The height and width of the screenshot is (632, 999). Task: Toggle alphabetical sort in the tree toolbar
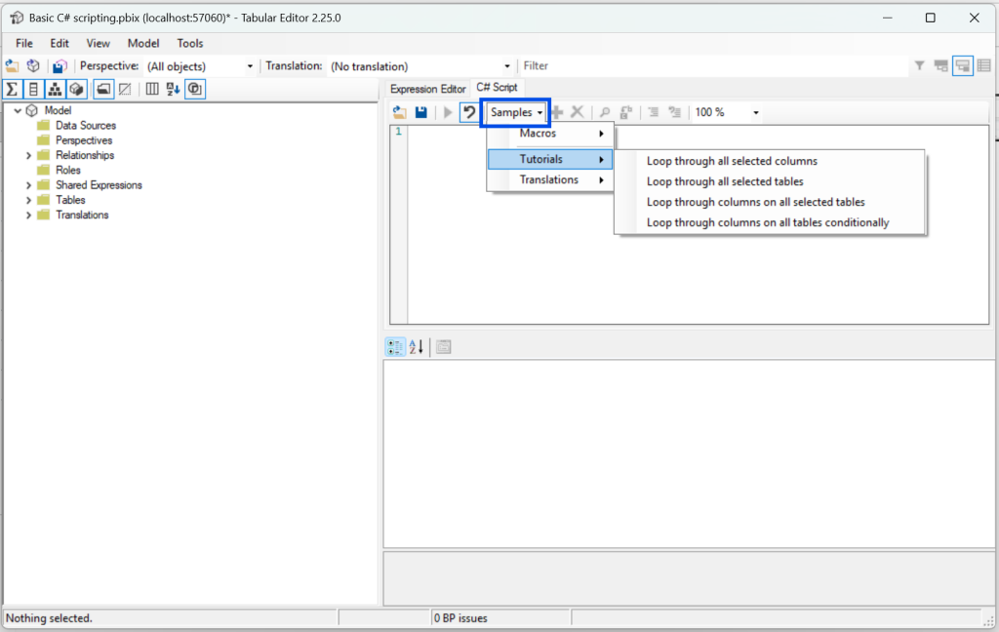pos(173,89)
